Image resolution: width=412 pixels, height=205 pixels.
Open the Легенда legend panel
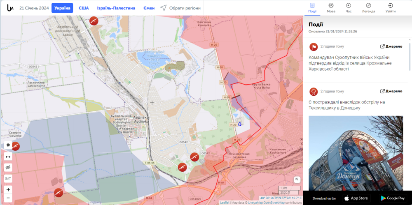368,8
